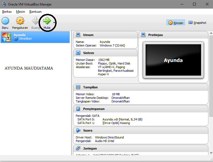Click the Sistem section chip icon

[78, 53]
